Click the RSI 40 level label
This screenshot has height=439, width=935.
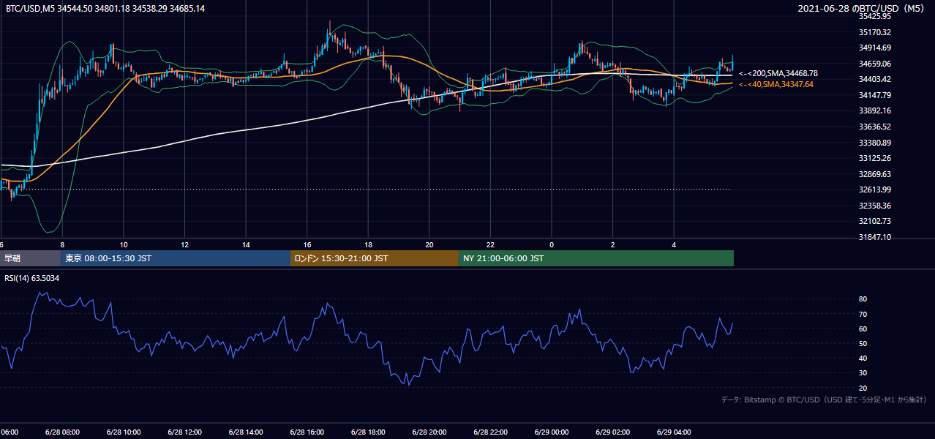pyautogui.click(x=863, y=358)
